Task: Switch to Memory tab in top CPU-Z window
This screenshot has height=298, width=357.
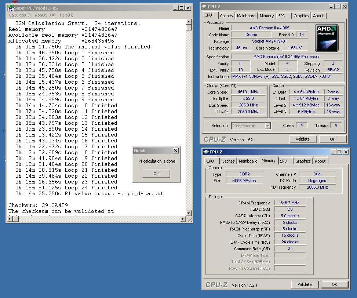Action: (x=267, y=16)
